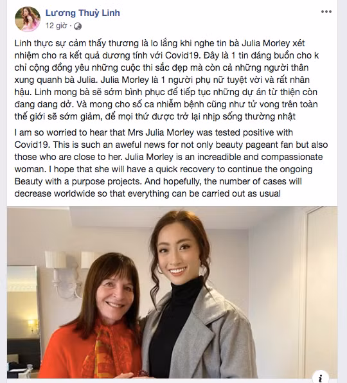The height and width of the screenshot is (383, 347).
Task: Click the English paragraph of the post
Action: pos(171,163)
